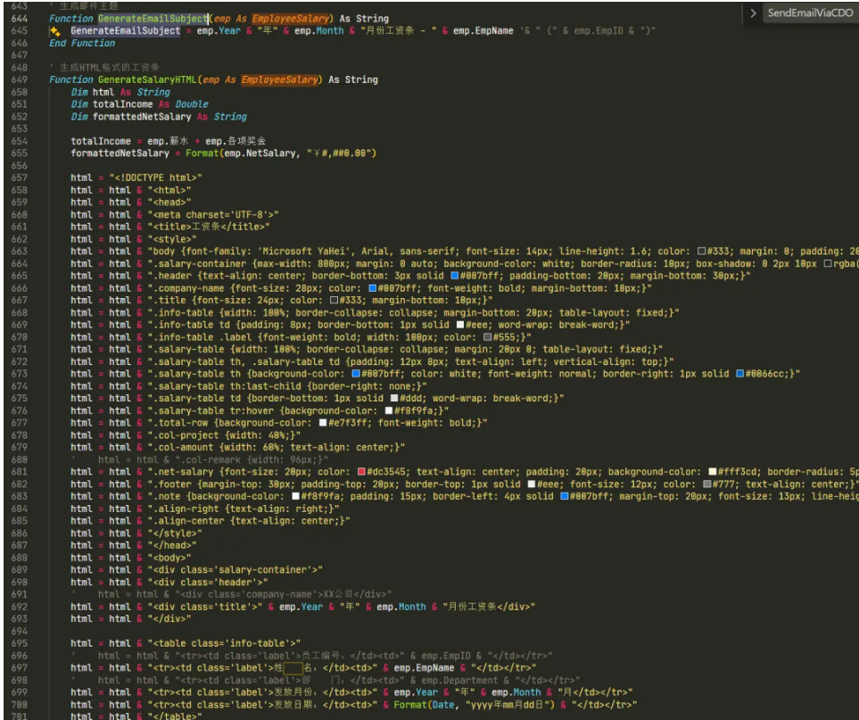Click line number 649 in the gutter

coord(19,80)
